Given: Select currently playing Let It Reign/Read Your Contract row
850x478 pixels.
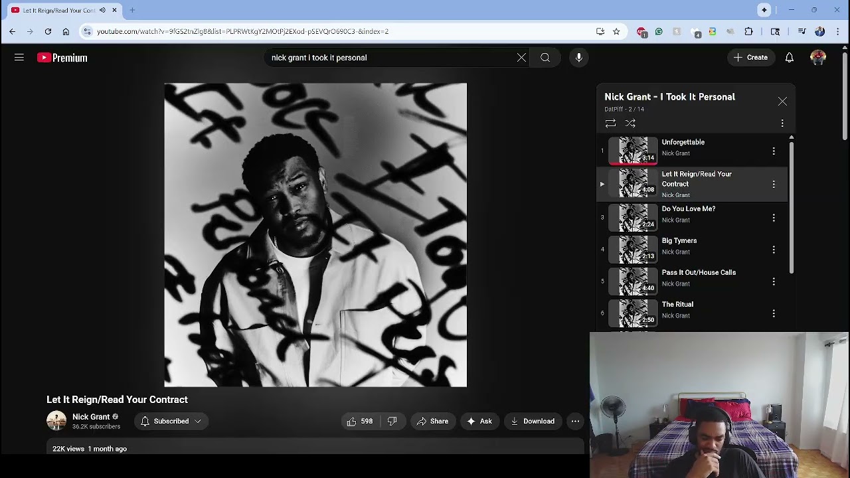Looking at the screenshot, I should (x=692, y=184).
